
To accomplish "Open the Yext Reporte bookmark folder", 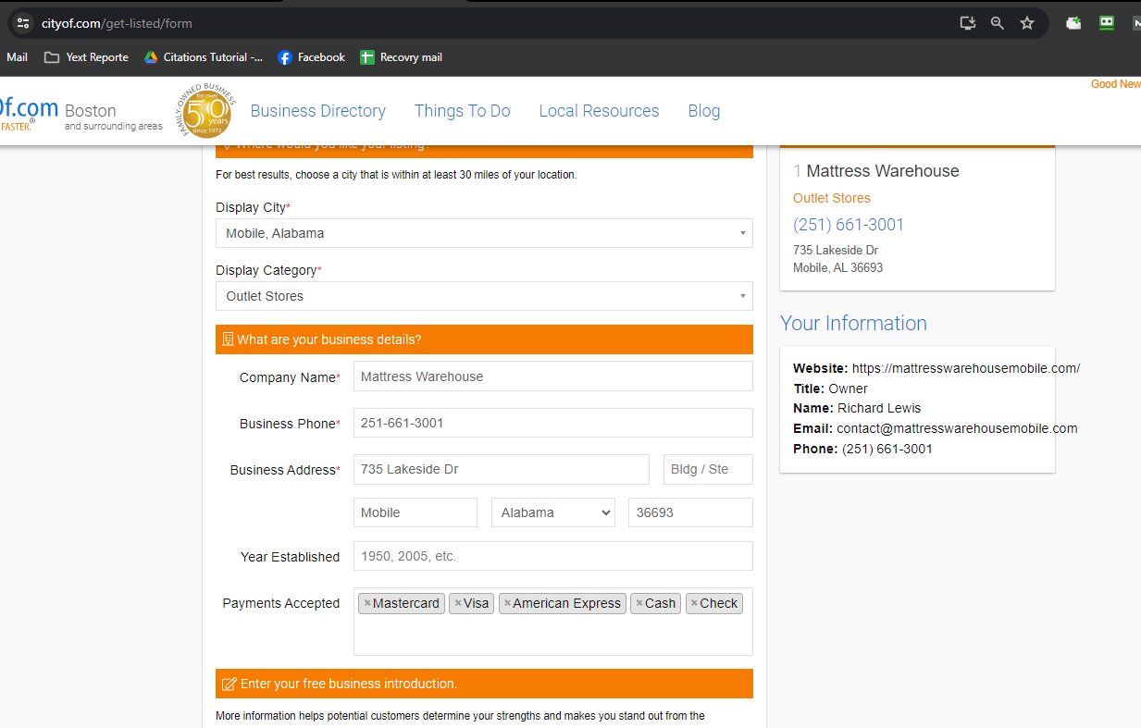I will (x=86, y=57).
